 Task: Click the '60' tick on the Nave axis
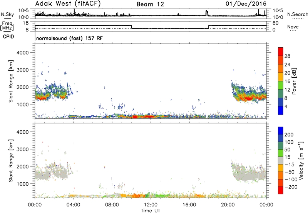275,23
